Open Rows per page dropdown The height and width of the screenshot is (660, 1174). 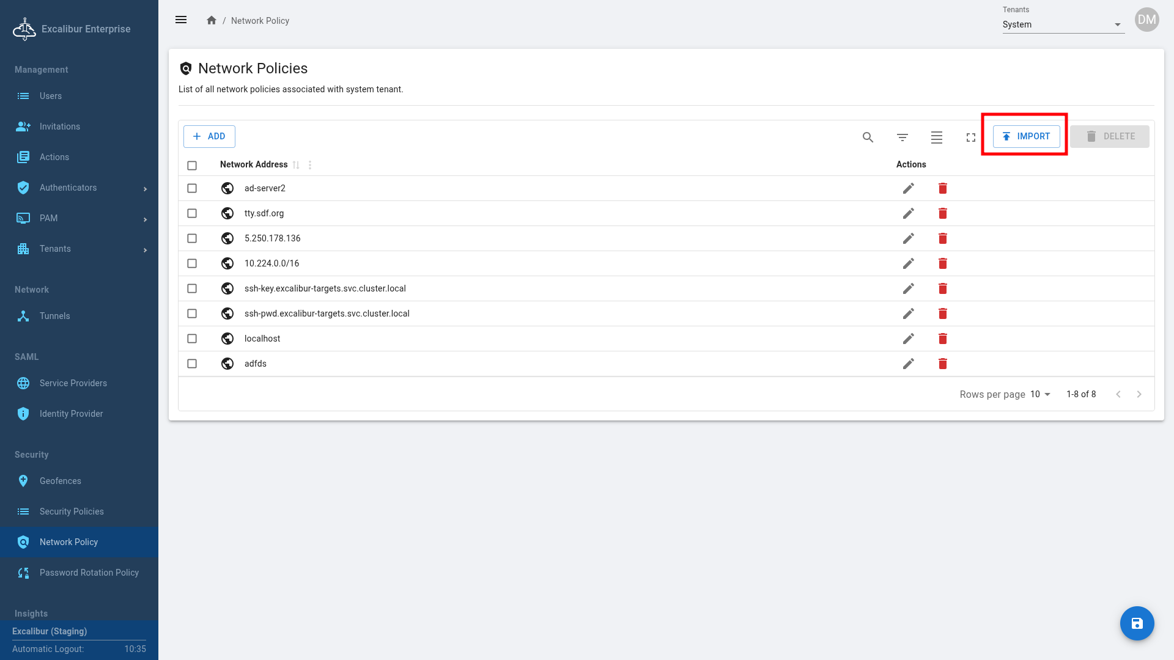pyautogui.click(x=1040, y=394)
